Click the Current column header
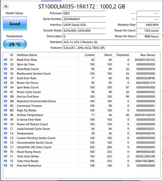Screen dimensions: 163x181 [x=87, y=55]
